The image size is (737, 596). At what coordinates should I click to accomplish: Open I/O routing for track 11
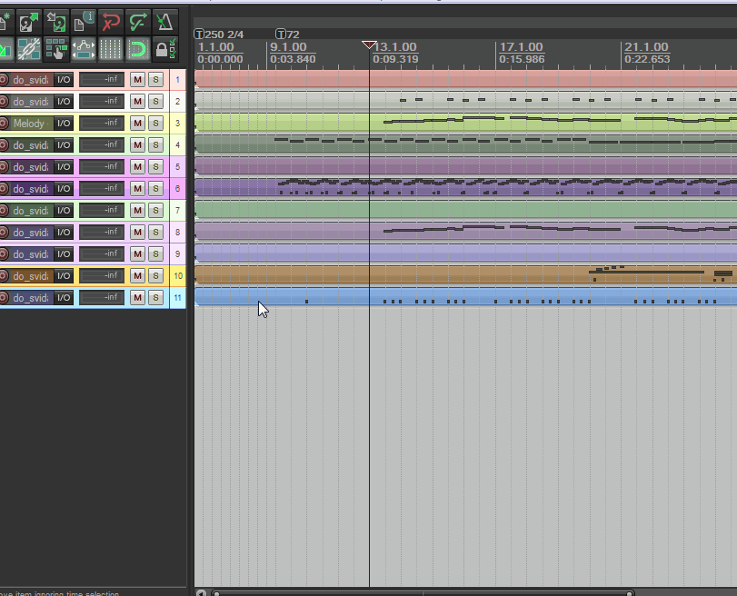(x=64, y=297)
